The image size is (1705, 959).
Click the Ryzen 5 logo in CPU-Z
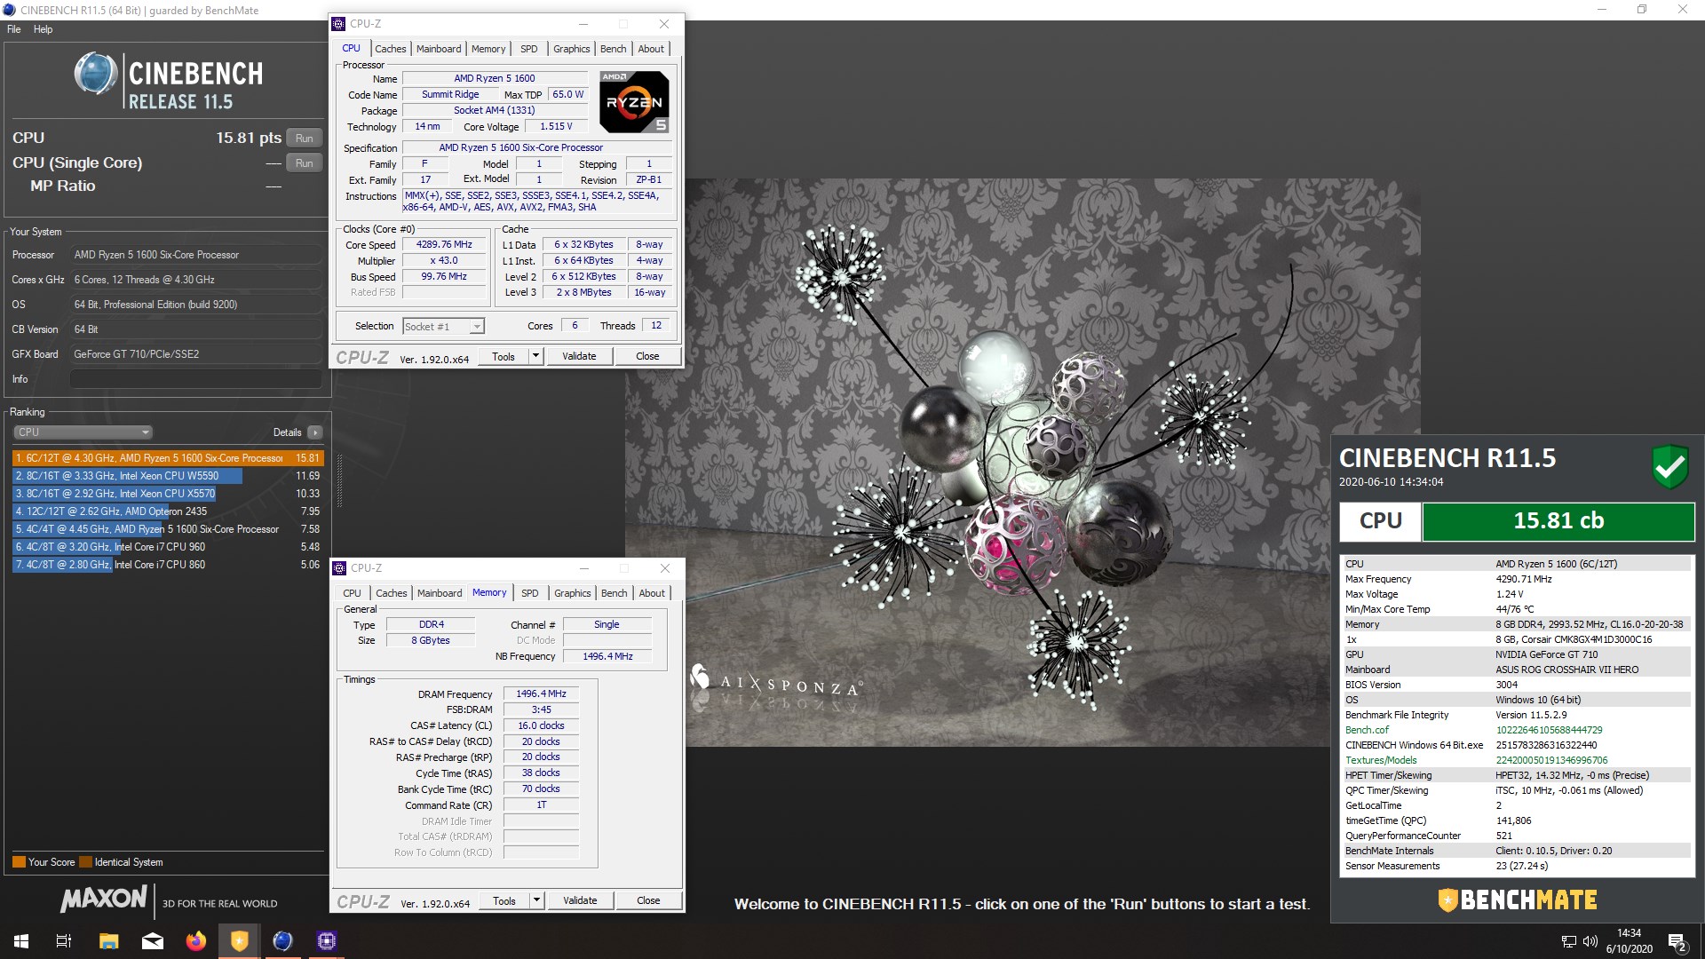634,102
